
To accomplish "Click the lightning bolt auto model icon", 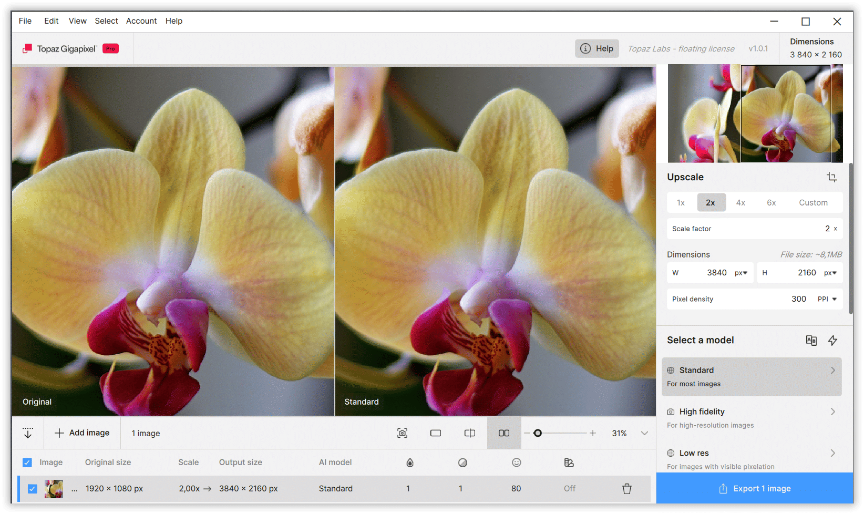I will coord(832,340).
